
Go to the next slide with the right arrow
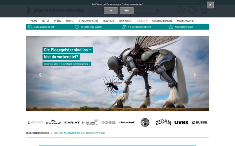(x=195, y=75)
